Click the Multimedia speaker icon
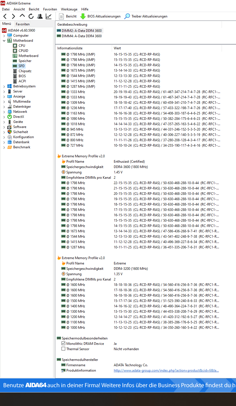Screen dimensions: 236x406 [10, 101]
